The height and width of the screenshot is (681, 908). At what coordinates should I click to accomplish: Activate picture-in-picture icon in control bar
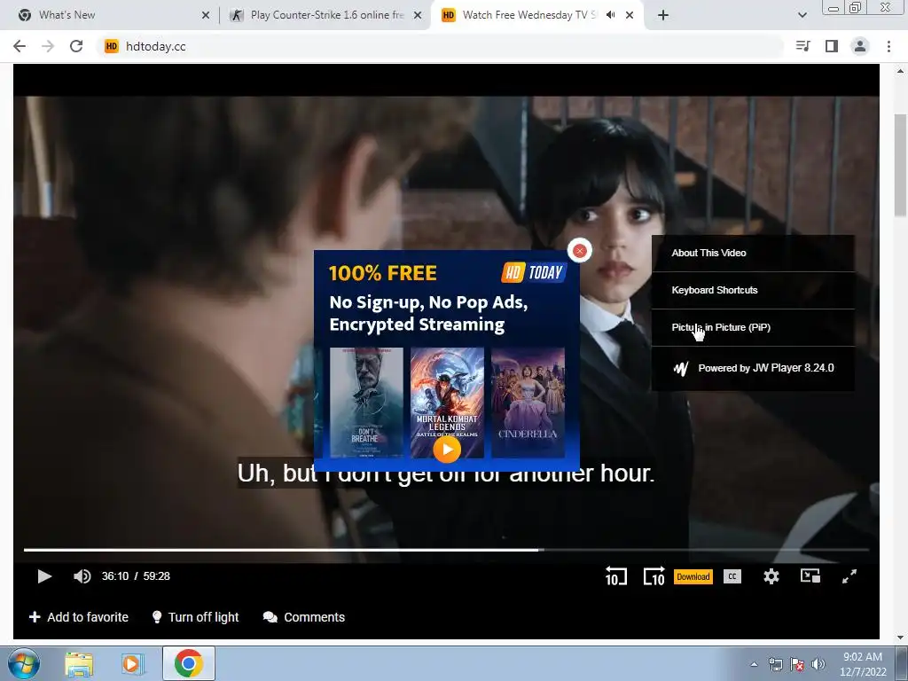pyautogui.click(x=810, y=575)
